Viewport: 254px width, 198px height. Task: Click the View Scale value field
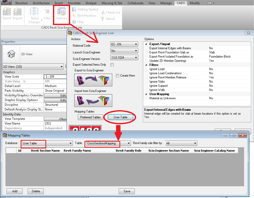coord(55,77)
